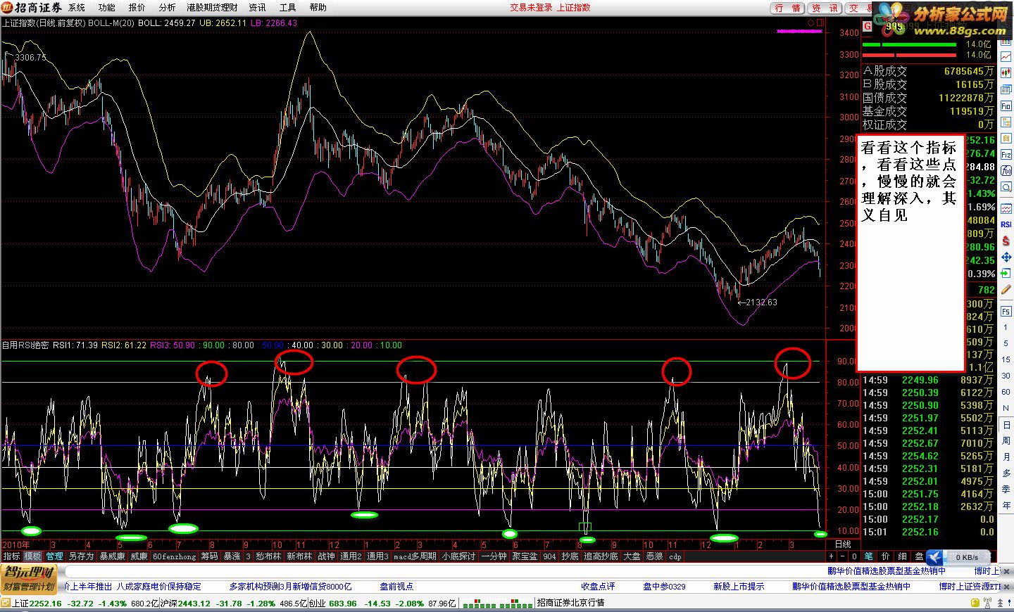Choose the 筹码 indicator tab

pos(210,556)
